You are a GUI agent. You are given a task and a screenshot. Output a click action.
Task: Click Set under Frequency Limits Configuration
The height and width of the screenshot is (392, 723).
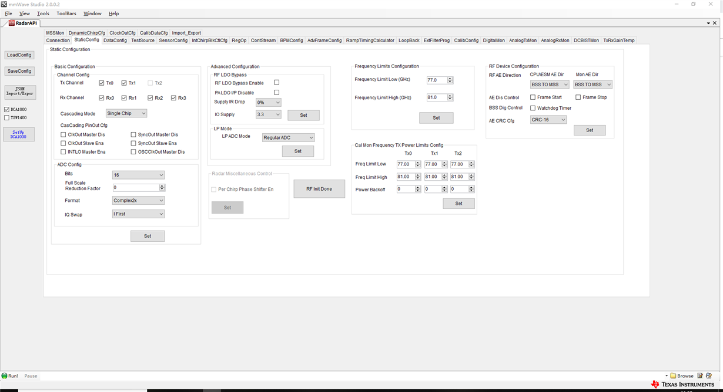click(x=436, y=118)
